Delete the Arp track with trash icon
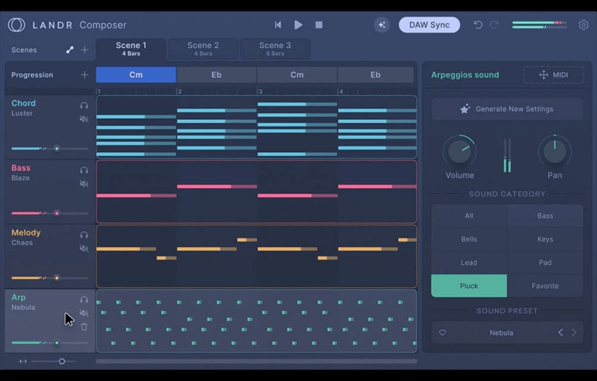Viewport: 597px width, 381px height. 84,327
